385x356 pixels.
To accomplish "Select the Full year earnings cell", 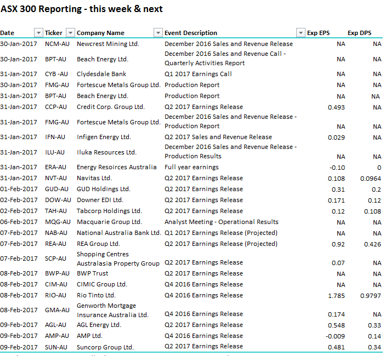I will click(x=191, y=167).
